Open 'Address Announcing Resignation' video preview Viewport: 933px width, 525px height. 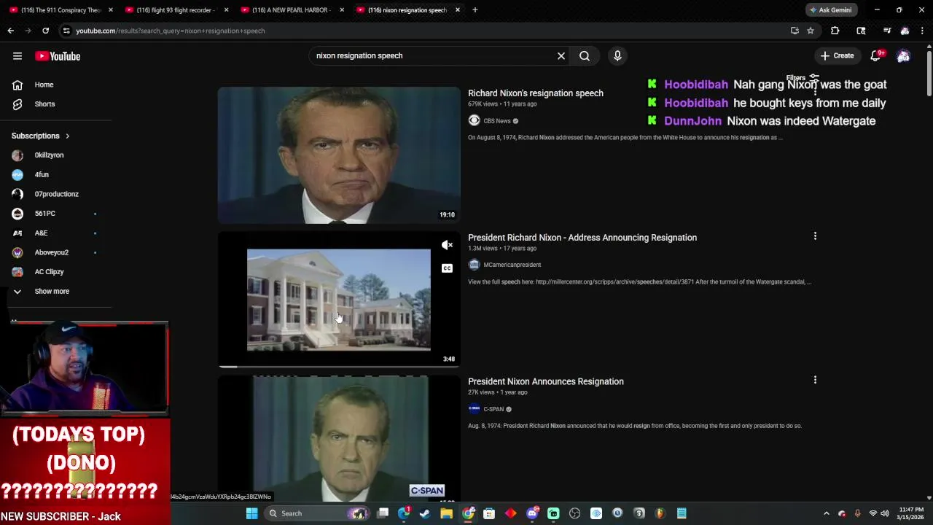[339, 299]
